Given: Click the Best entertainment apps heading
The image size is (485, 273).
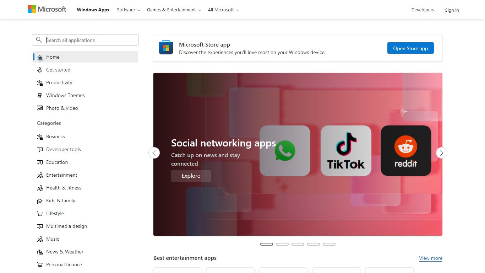Looking at the screenshot, I should pos(185,258).
